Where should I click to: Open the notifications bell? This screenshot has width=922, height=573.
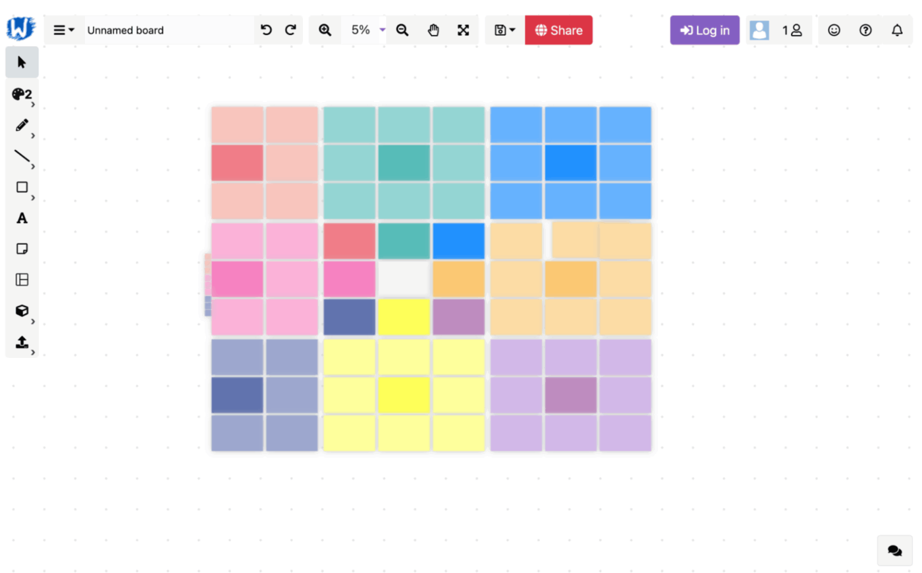pos(897,30)
